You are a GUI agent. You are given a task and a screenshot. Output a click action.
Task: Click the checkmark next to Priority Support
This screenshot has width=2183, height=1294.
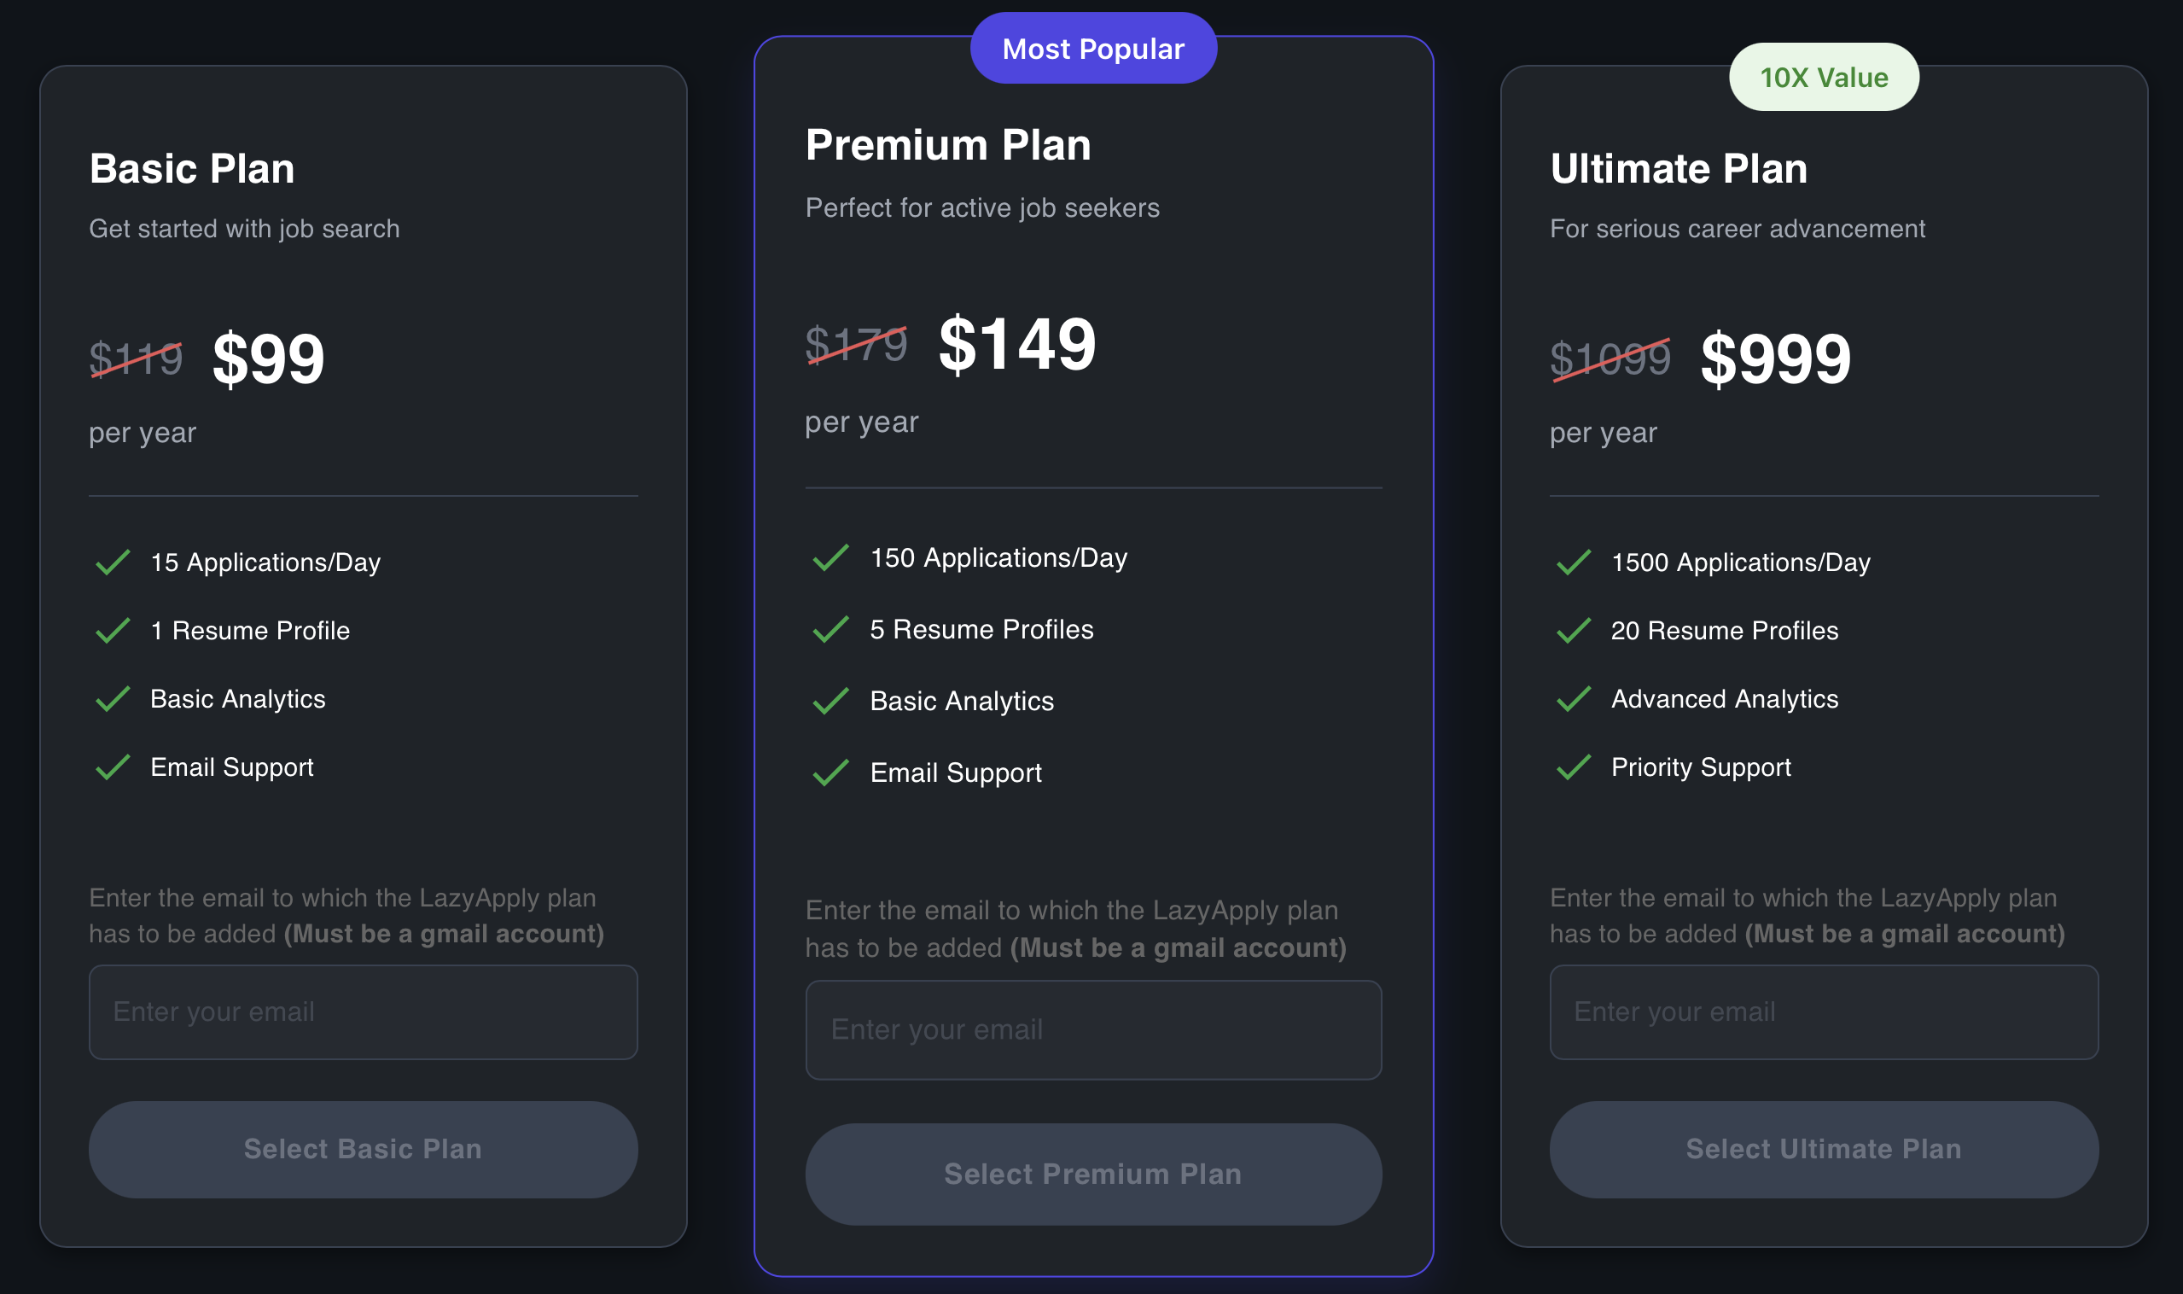1574,767
